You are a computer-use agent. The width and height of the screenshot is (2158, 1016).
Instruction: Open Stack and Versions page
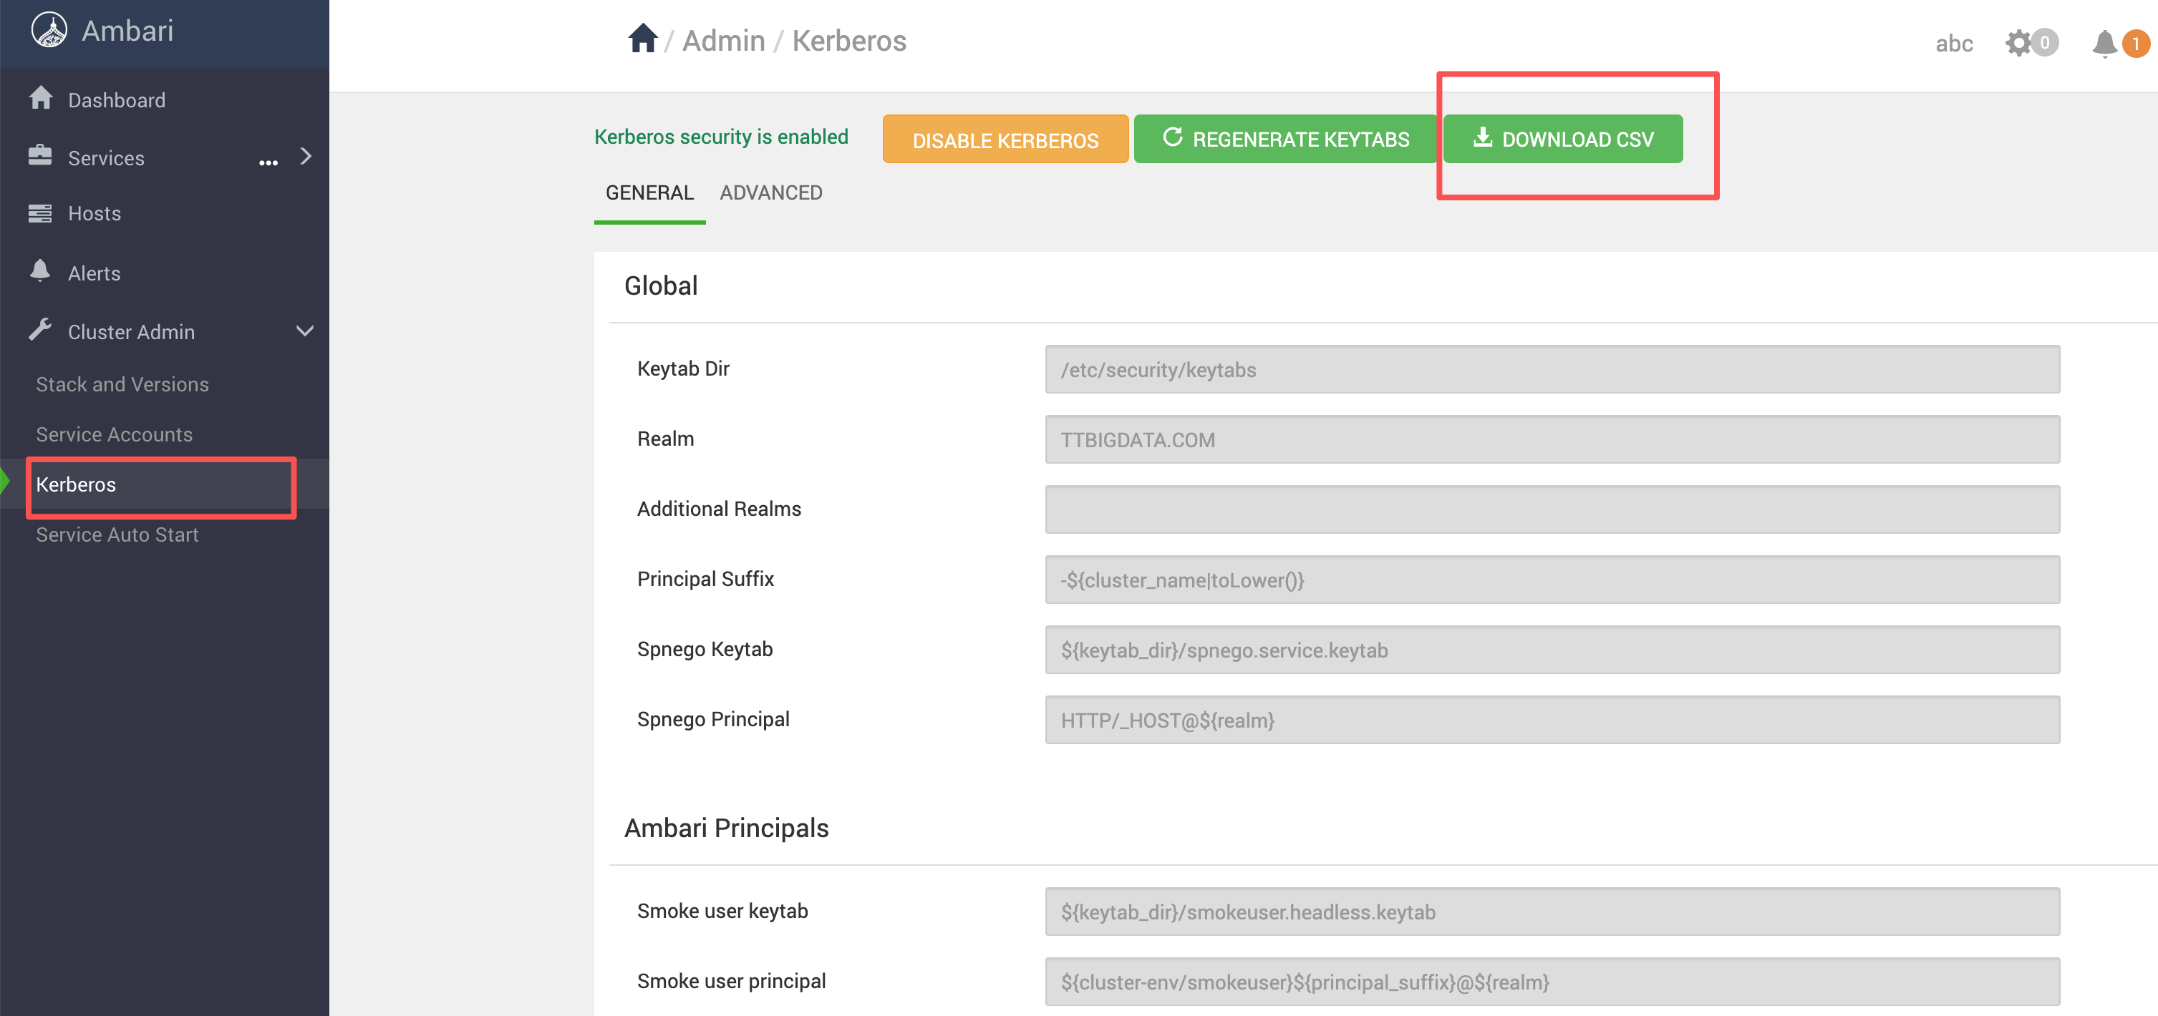(x=122, y=384)
